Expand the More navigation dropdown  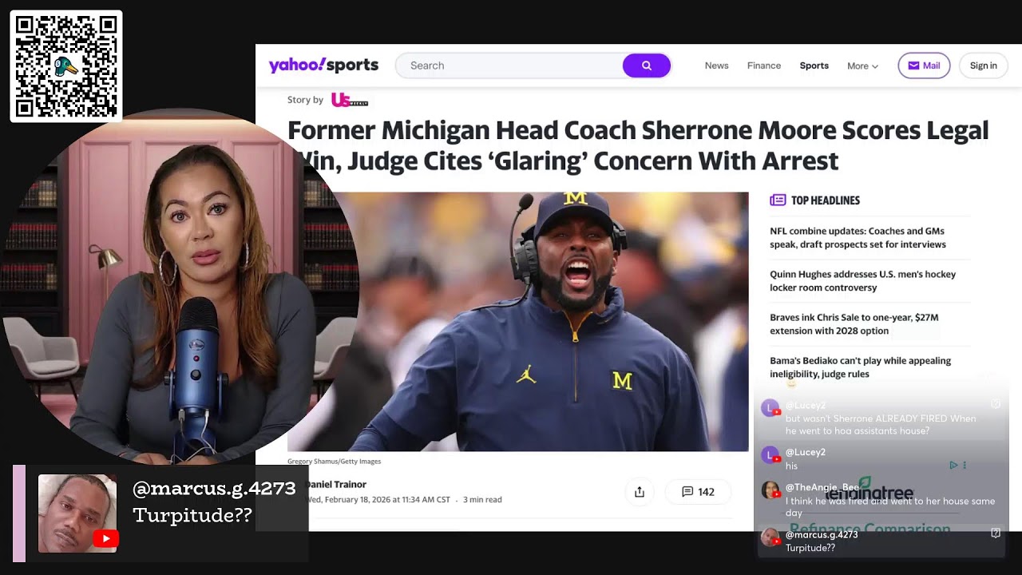tap(862, 66)
